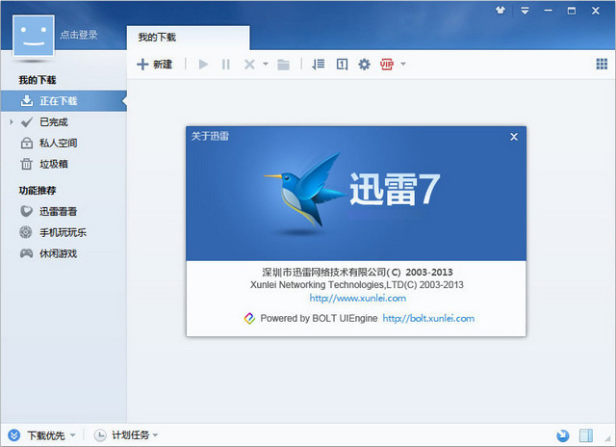Open the 垃圾箱 trash bin
Image resolution: width=616 pixels, height=447 pixels.
click(x=54, y=164)
